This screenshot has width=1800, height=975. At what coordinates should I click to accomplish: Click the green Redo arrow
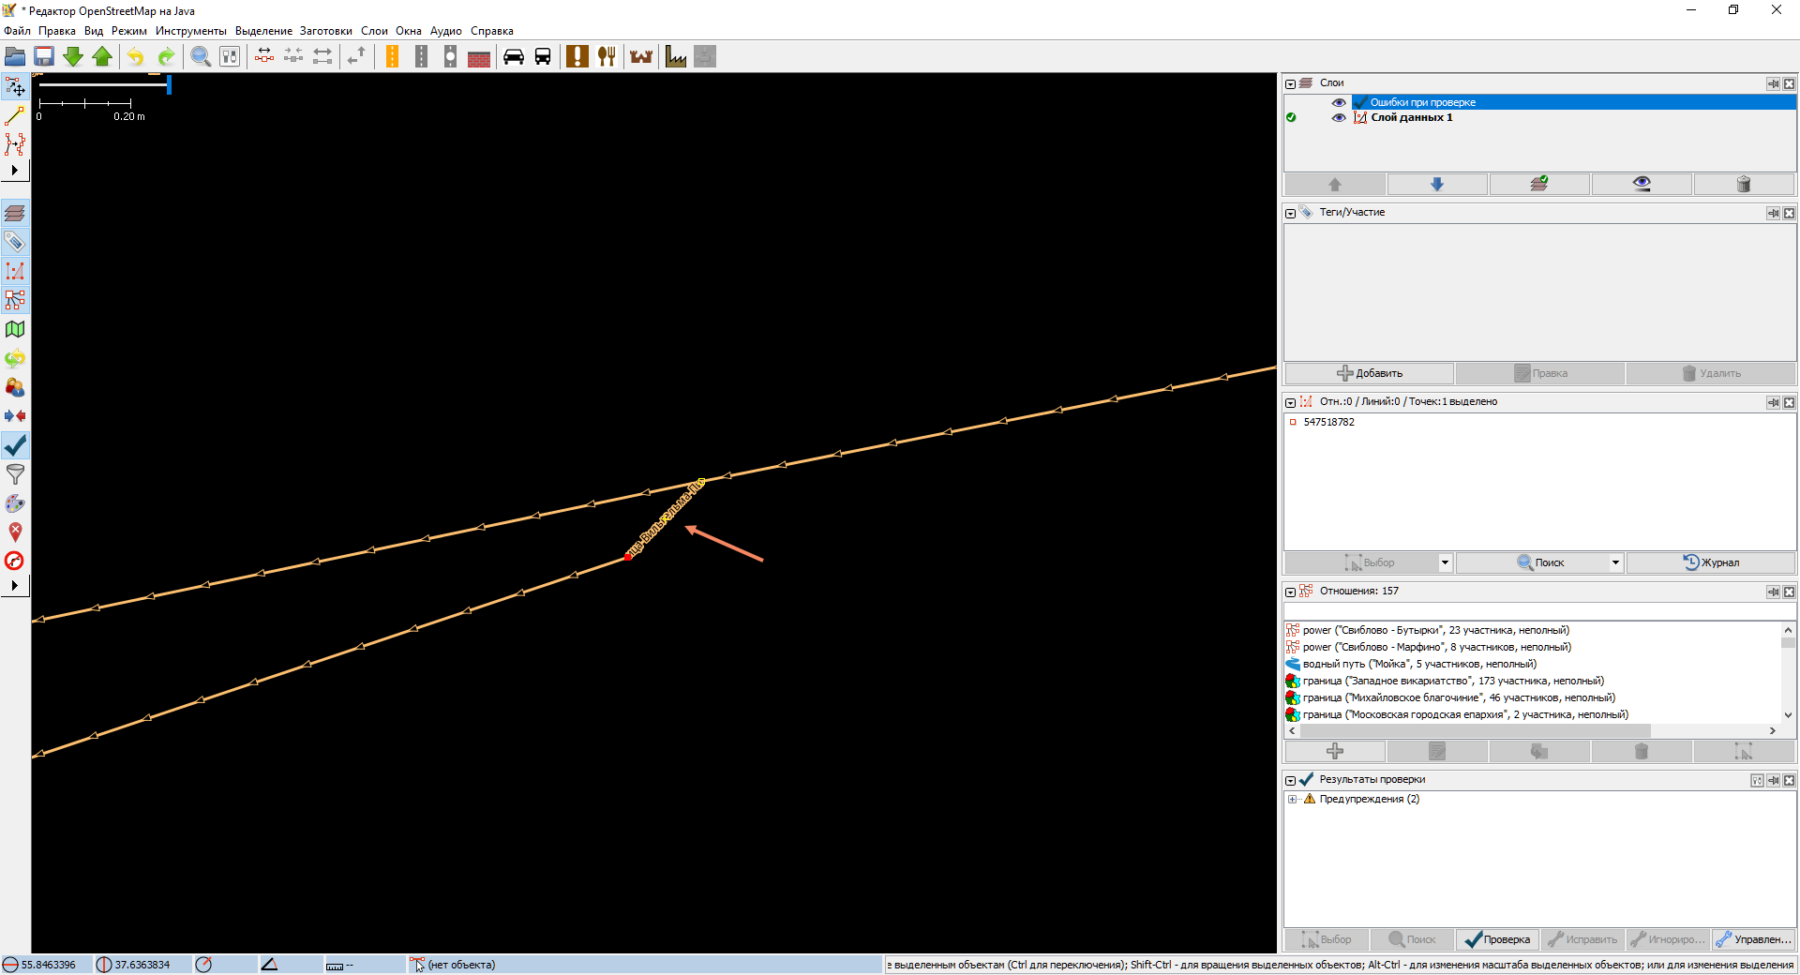click(x=166, y=56)
